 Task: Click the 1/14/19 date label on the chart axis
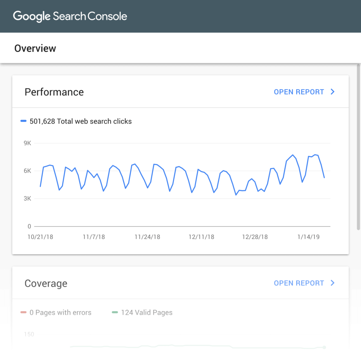tap(309, 237)
